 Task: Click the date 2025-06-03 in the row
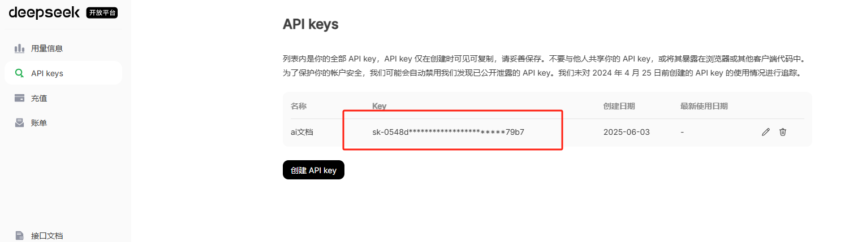coord(627,132)
